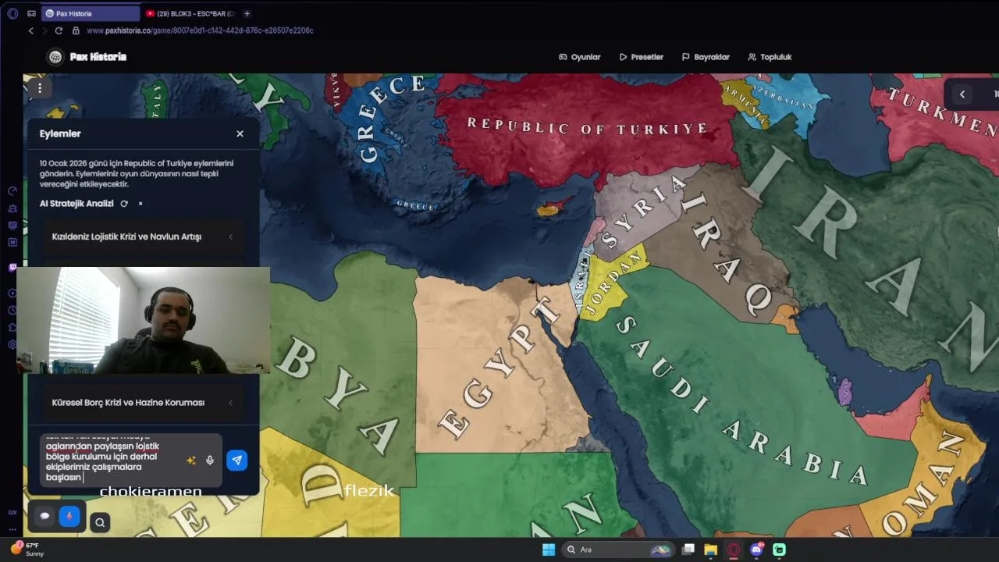Image resolution: width=999 pixels, height=562 pixels.
Task: Send the typed action
Action: coord(237,461)
